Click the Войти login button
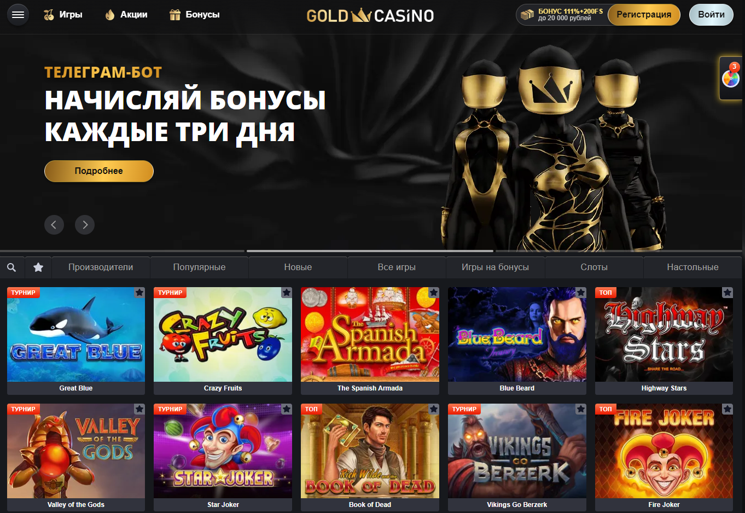This screenshot has width=745, height=513. (711, 15)
